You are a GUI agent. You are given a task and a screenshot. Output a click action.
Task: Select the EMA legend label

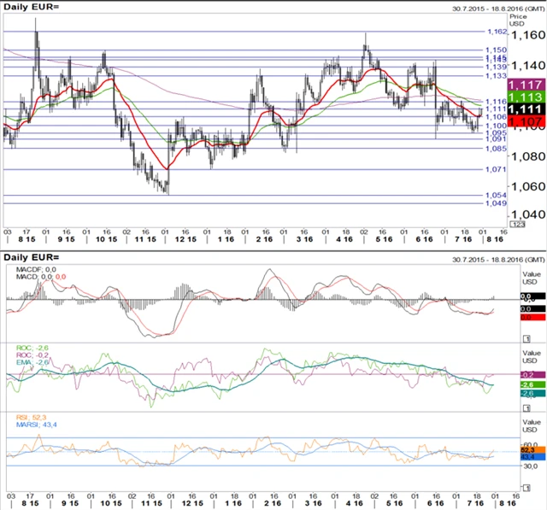34,363
